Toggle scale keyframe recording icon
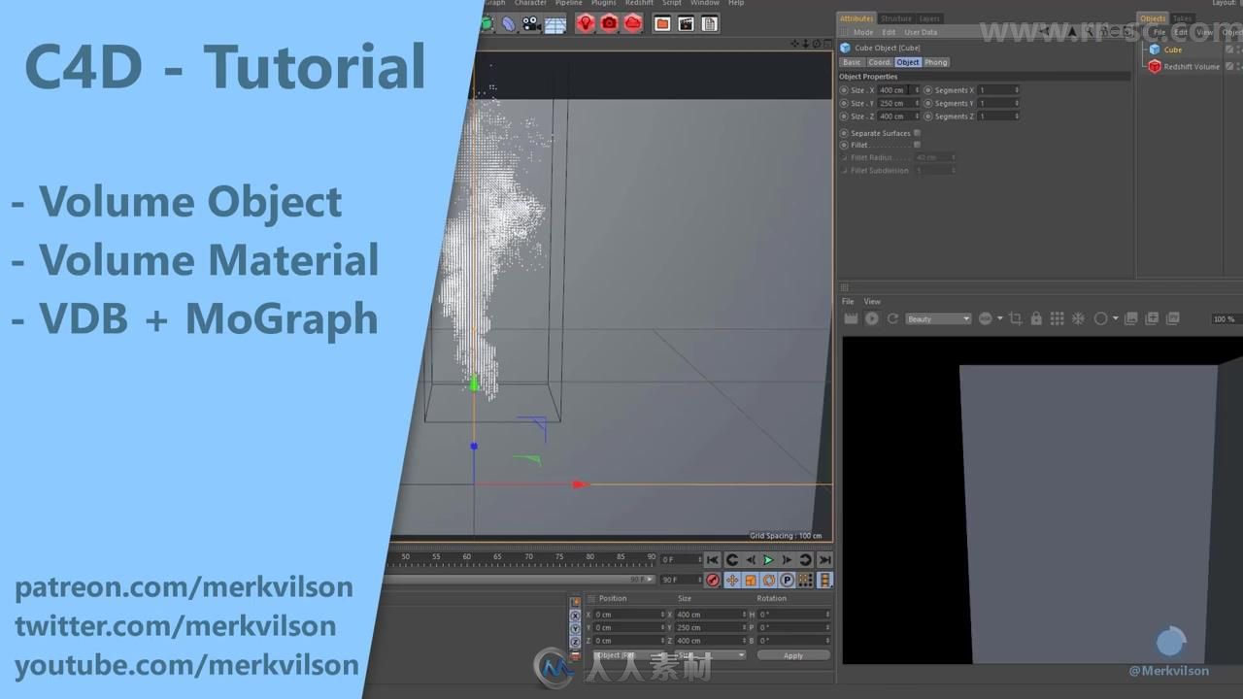Screen dimensions: 1243x699 750,581
